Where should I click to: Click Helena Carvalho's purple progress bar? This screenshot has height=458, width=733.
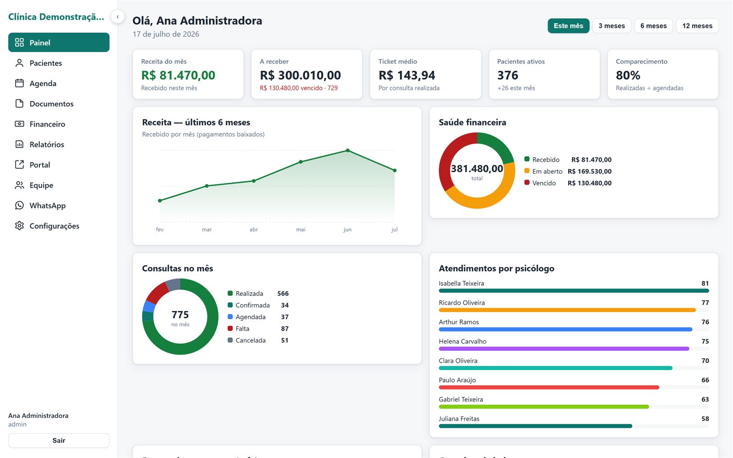pyautogui.click(x=564, y=349)
